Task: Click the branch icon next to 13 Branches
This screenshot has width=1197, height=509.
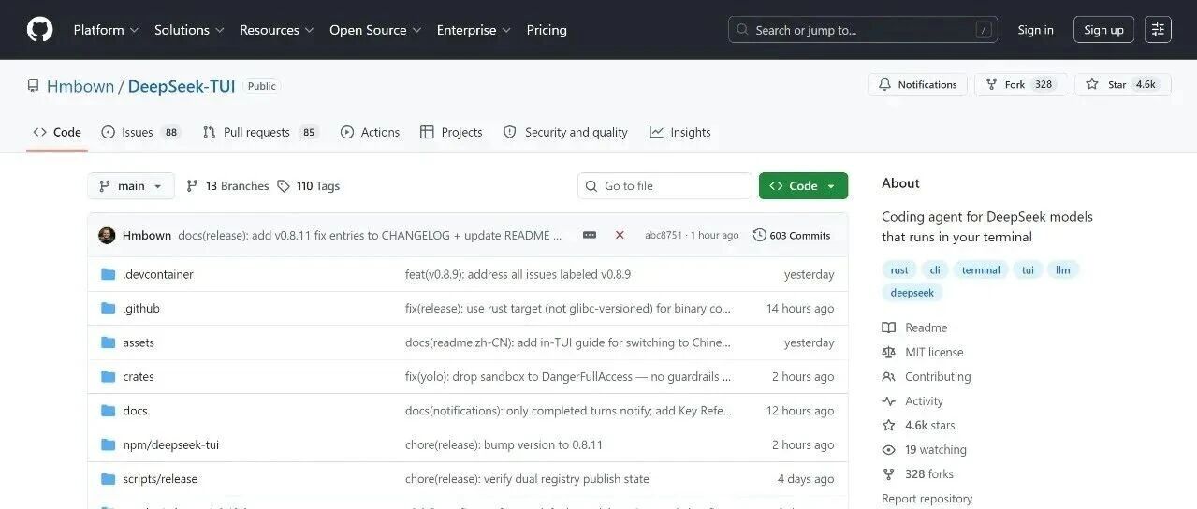Action: point(192,186)
